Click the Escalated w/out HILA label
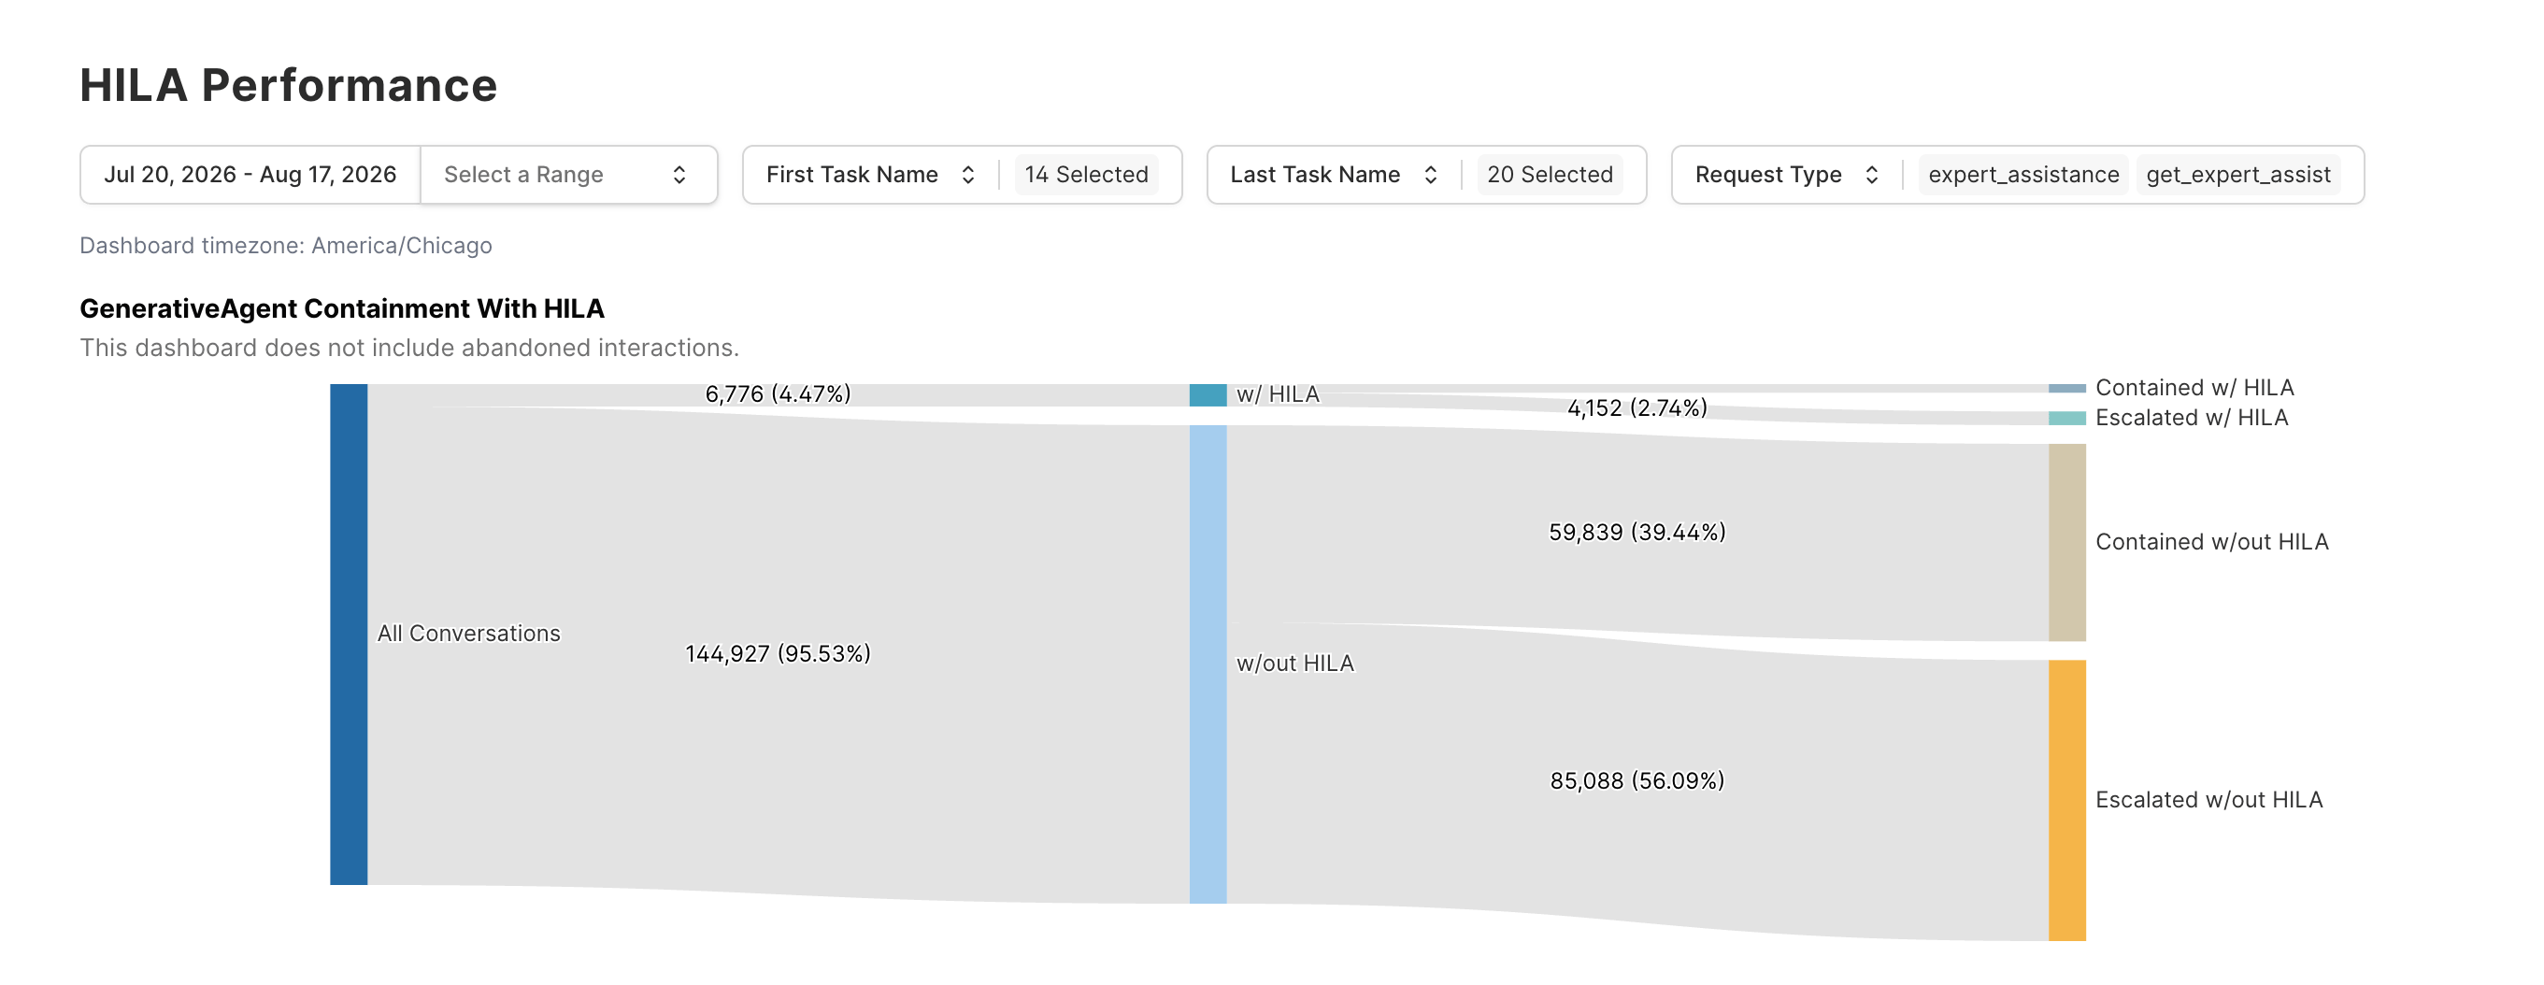This screenshot has height=985, width=2544. coord(2209,799)
